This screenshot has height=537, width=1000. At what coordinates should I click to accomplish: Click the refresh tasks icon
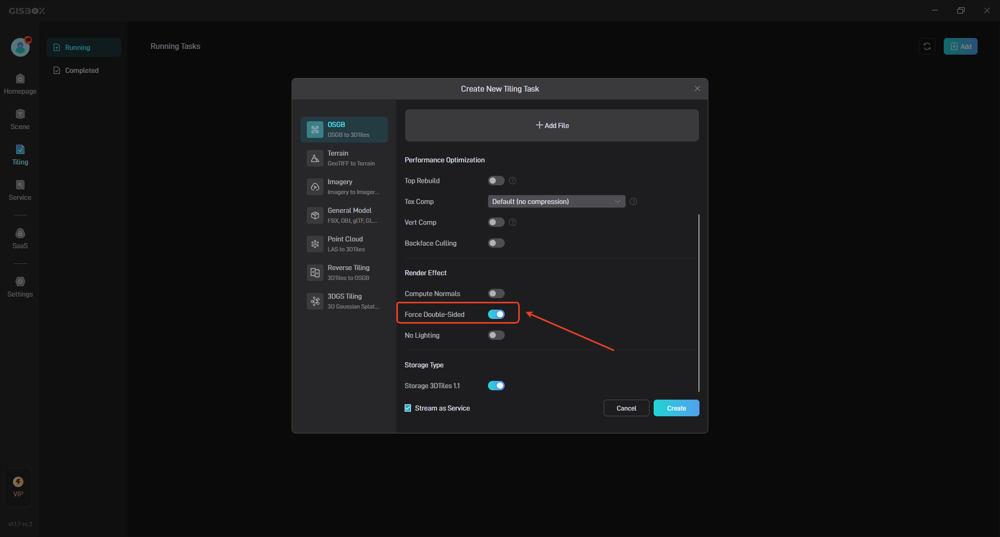tap(927, 46)
